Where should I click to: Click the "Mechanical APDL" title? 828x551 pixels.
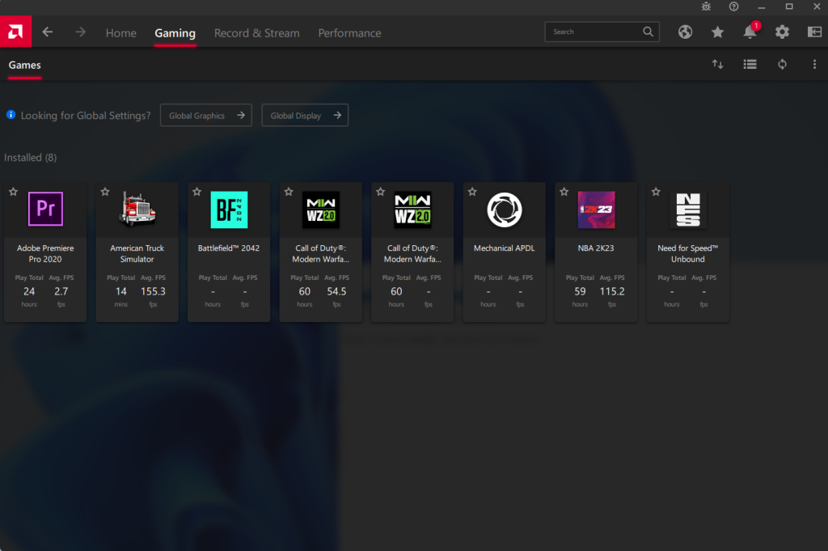tap(505, 248)
